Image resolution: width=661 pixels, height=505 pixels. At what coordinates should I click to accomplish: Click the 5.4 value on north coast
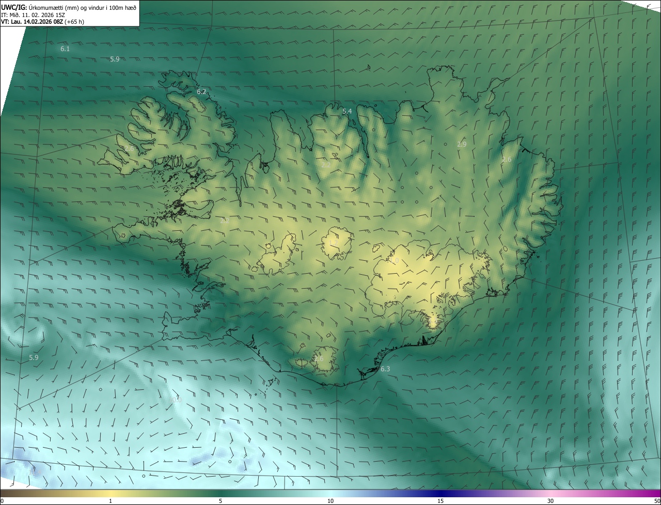tap(347, 112)
